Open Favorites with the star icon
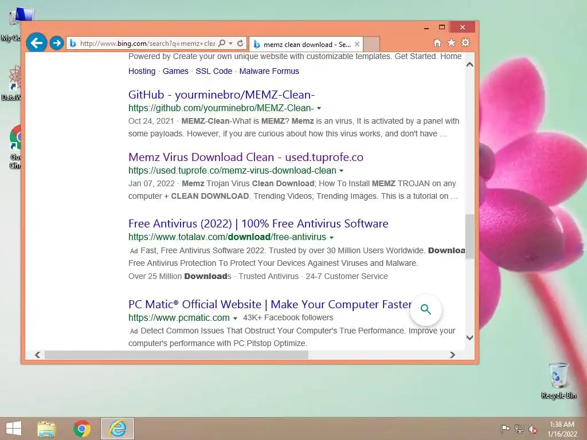This screenshot has width=587, height=440. (452, 42)
